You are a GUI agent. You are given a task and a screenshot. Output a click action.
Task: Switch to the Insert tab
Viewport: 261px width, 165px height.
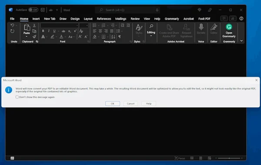coord(36,19)
